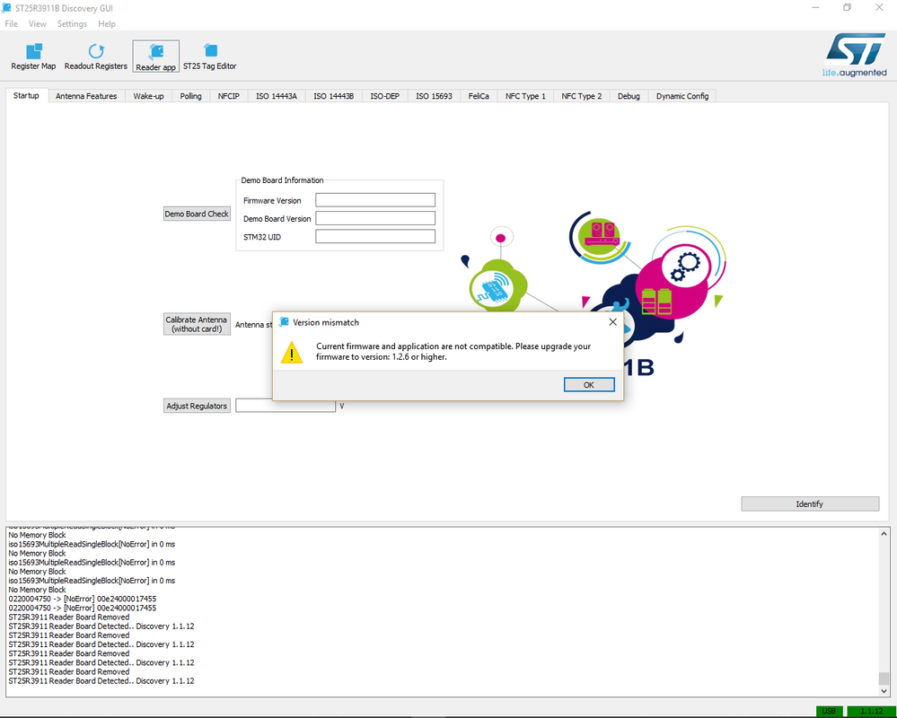
Task: Select the Reader app toolbar button
Action: coord(155,56)
